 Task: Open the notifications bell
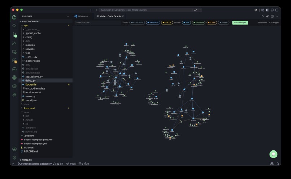point(278,164)
